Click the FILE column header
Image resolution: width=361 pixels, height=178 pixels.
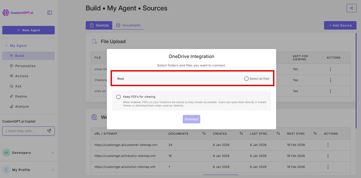pos(98,57)
